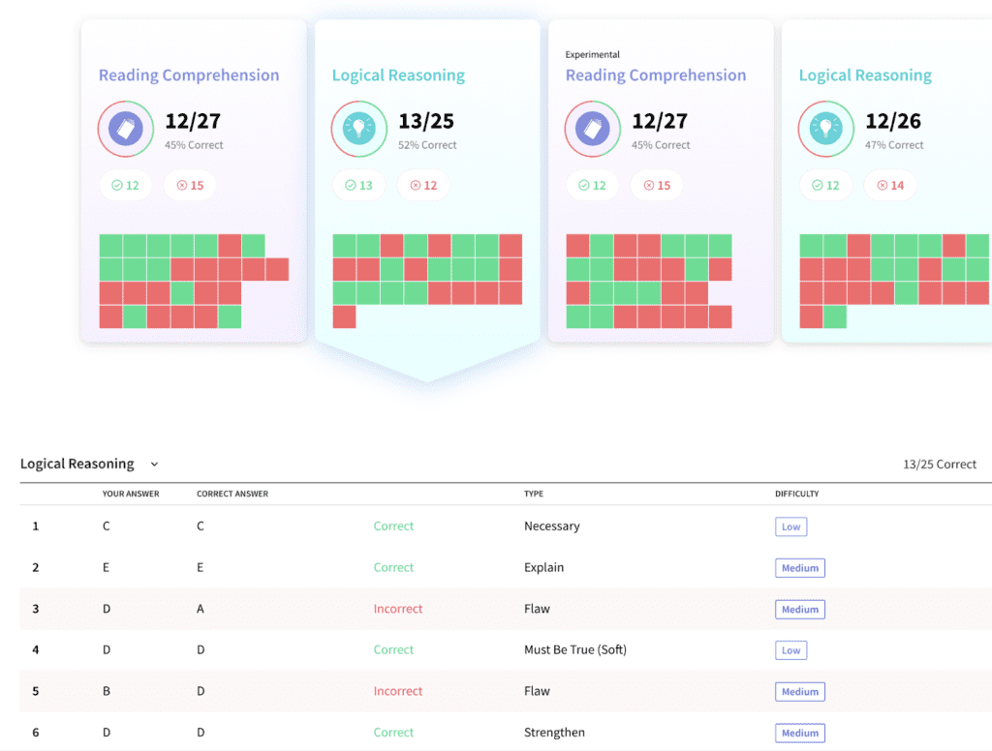Click the red 12 incorrect badge
The height and width of the screenshot is (751, 992).
point(423,185)
